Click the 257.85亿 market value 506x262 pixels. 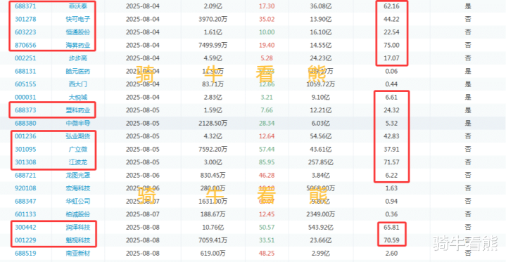[x=320, y=162]
